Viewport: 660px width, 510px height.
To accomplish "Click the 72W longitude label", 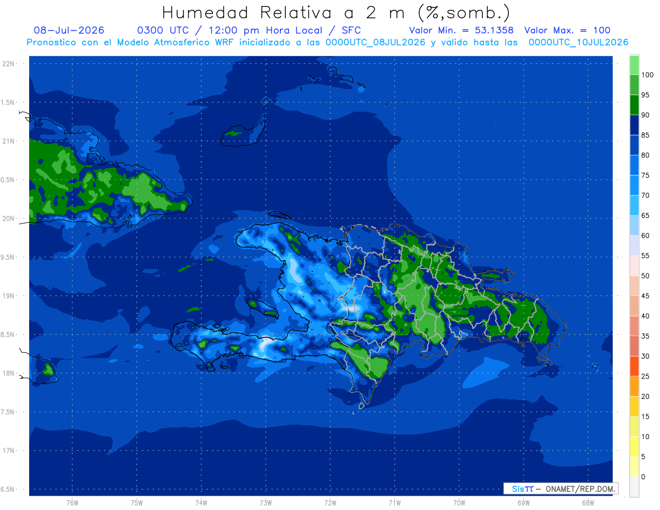I will pos(330,502).
